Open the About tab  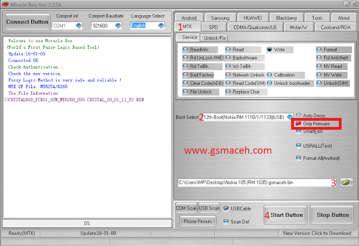pos(344,18)
